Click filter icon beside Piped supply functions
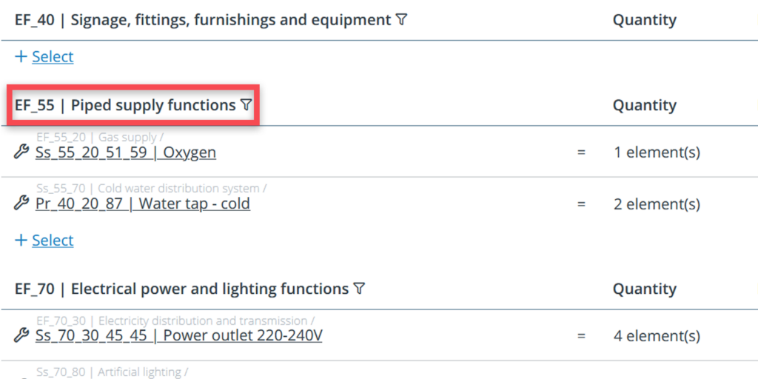 246,106
